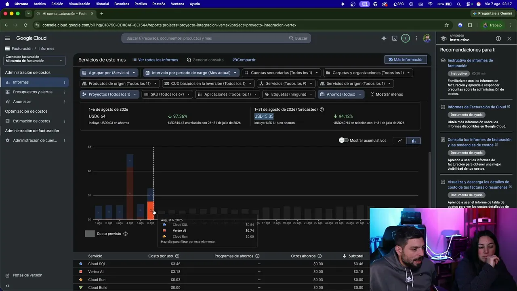Click help icon beside Costo por uso
The height and width of the screenshot is (291, 517).
click(x=177, y=256)
